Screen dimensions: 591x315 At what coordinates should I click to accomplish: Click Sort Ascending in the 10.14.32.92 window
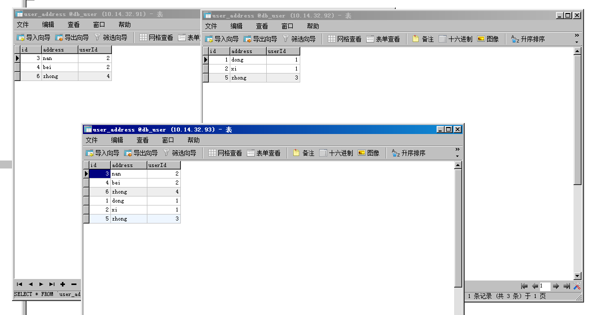click(x=528, y=39)
